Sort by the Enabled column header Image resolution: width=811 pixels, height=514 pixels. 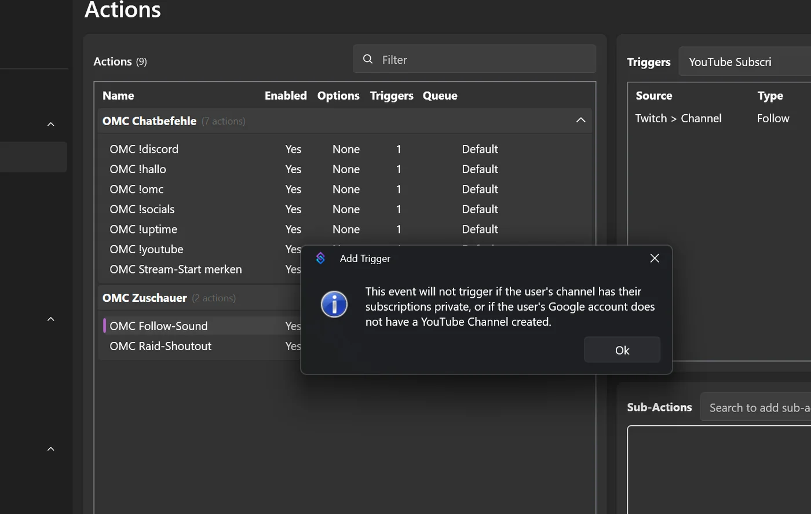(x=286, y=96)
